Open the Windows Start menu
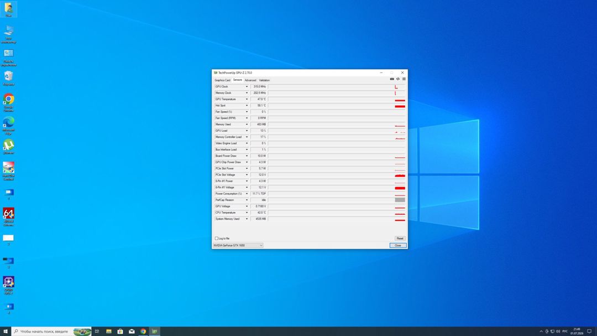597x336 pixels. [x=6, y=332]
